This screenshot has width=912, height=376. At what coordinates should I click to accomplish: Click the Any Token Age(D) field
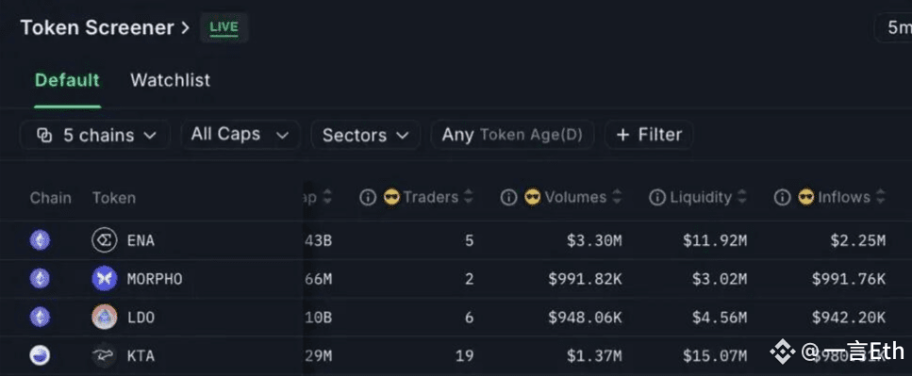point(512,135)
